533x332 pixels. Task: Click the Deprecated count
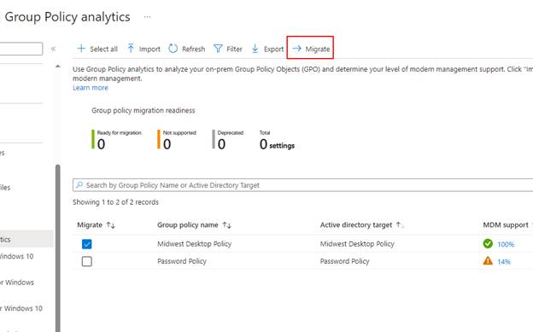[221, 144]
